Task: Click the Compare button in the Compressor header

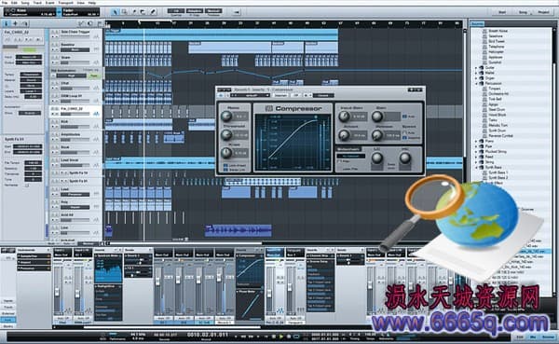Action: (x=280, y=95)
